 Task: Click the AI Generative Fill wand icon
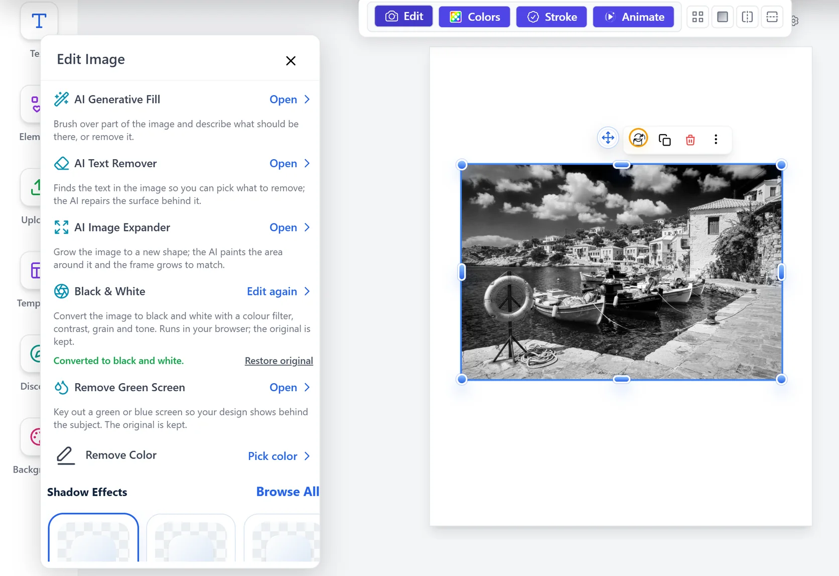click(61, 99)
